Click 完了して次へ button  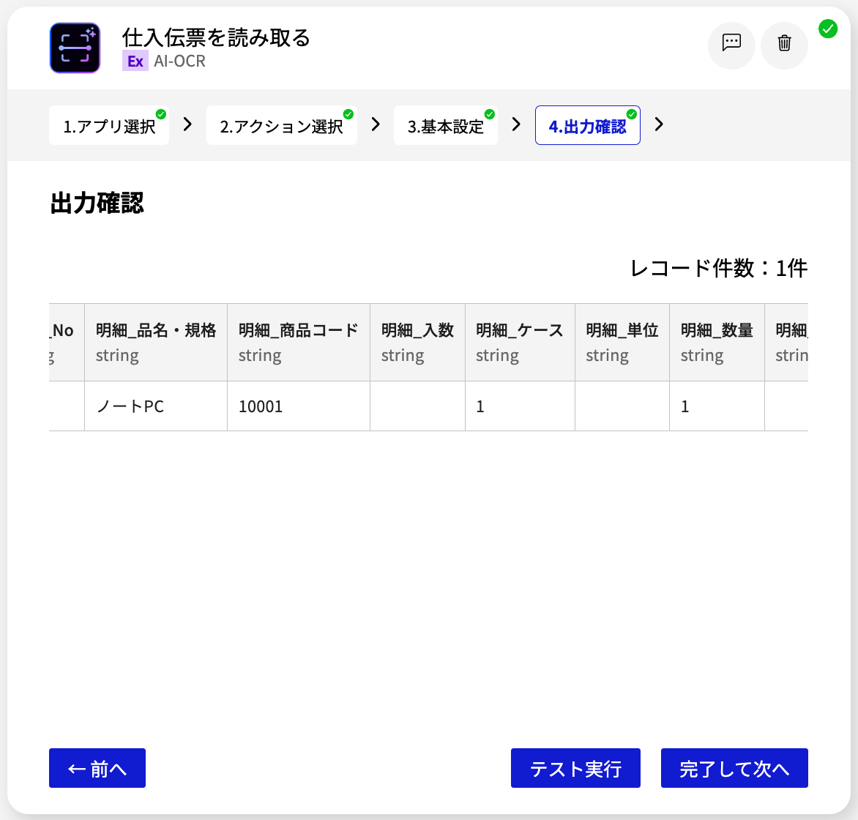(734, 768)
